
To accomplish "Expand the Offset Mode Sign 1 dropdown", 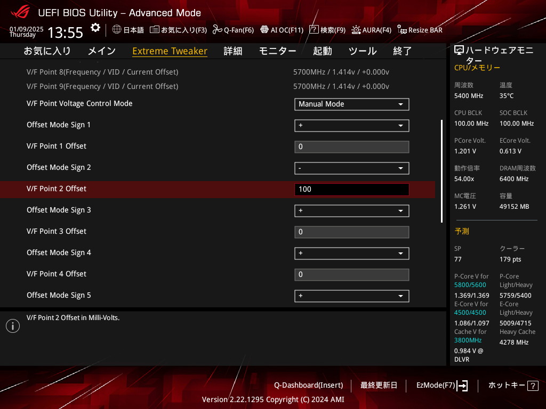I will (x=351, y=126).
